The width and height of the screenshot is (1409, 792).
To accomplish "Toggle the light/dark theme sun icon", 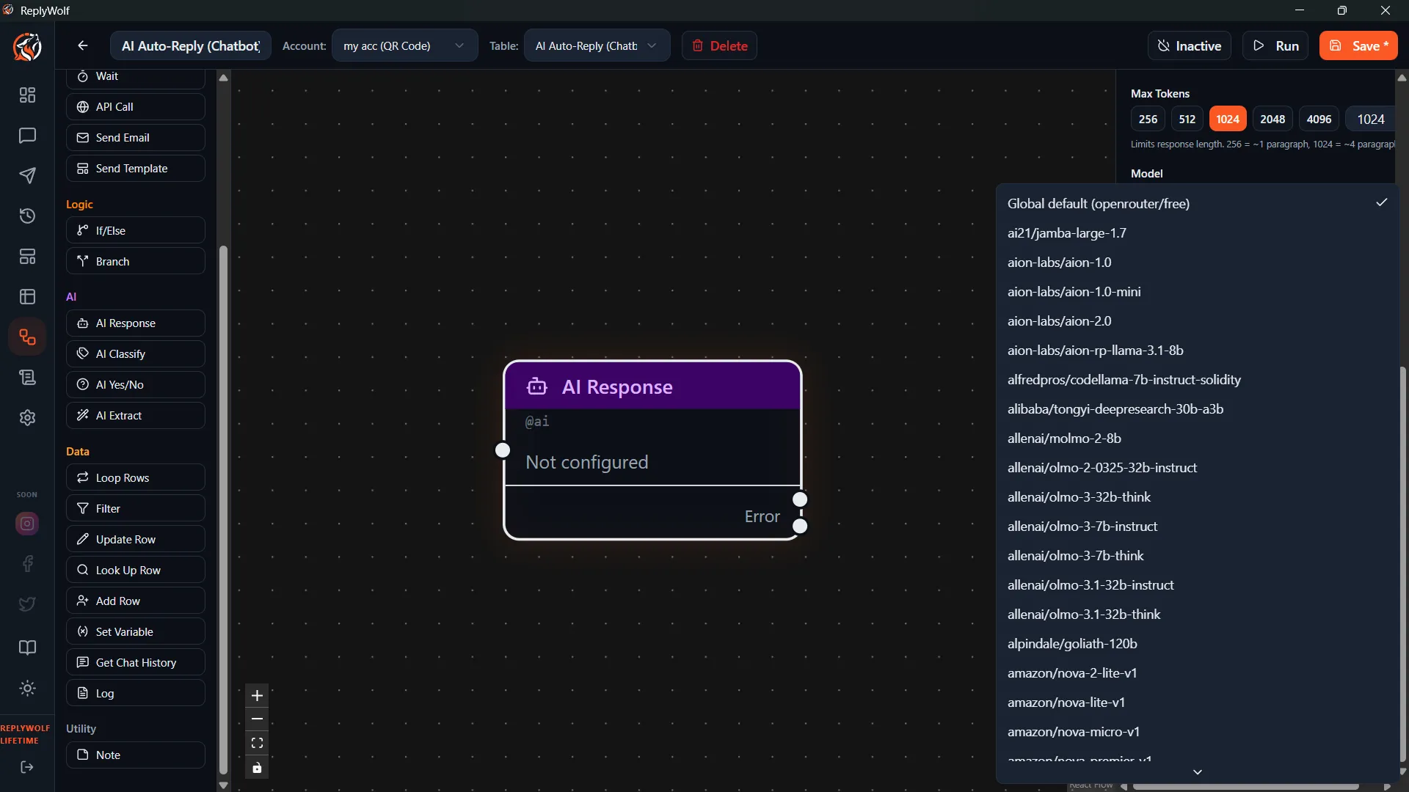I will pos(27,688).
